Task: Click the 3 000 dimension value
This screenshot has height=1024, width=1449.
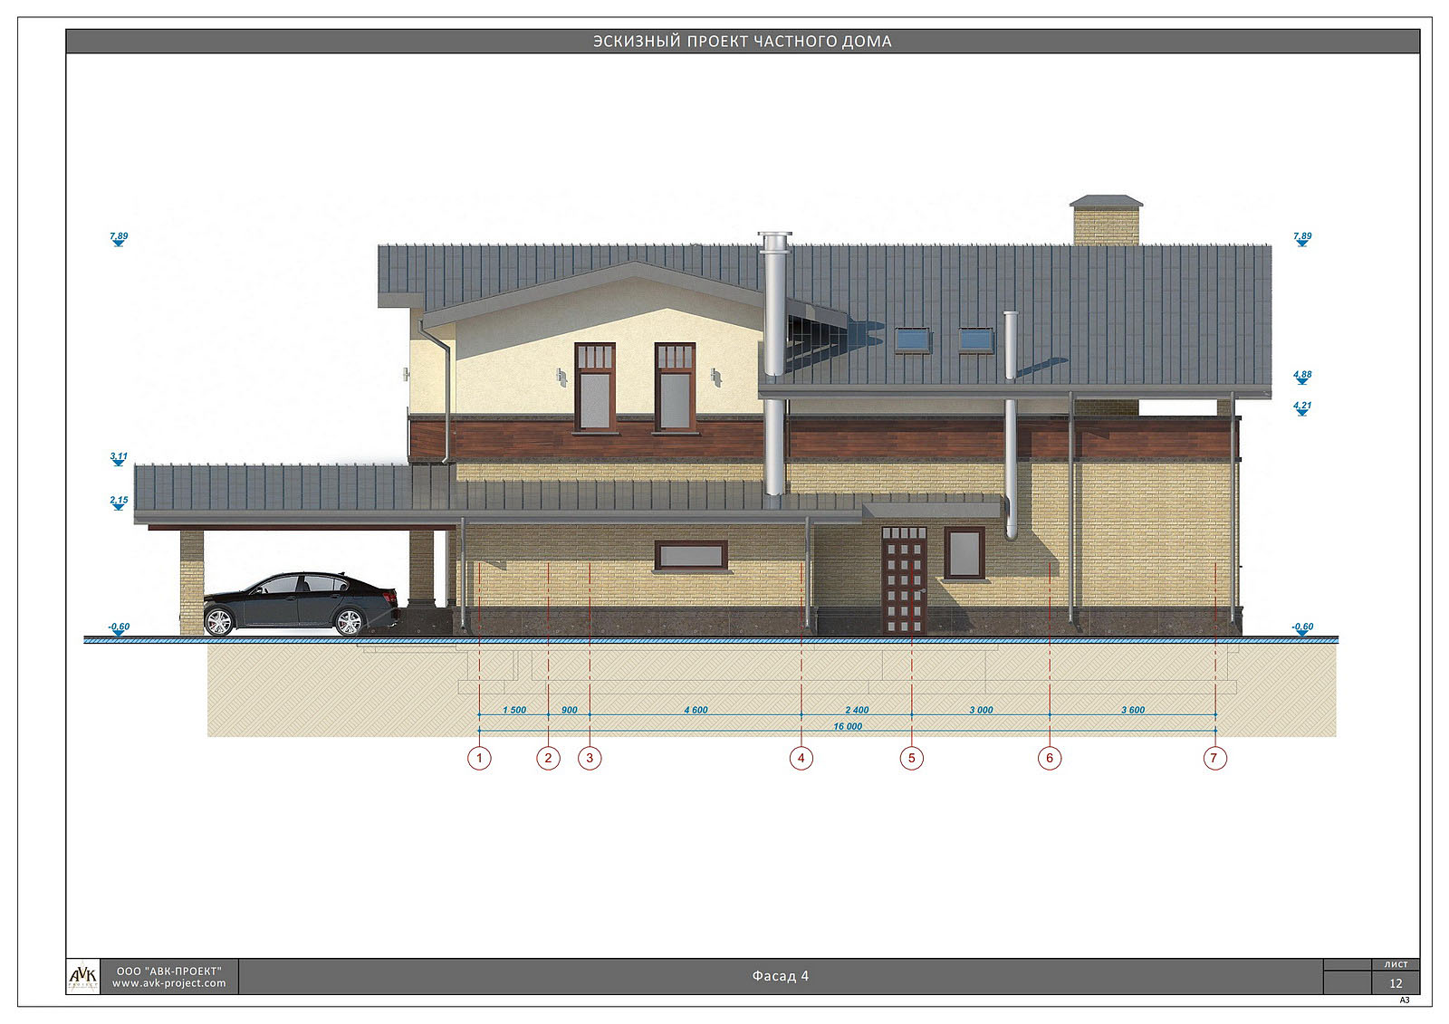Action: click(981, 710)
